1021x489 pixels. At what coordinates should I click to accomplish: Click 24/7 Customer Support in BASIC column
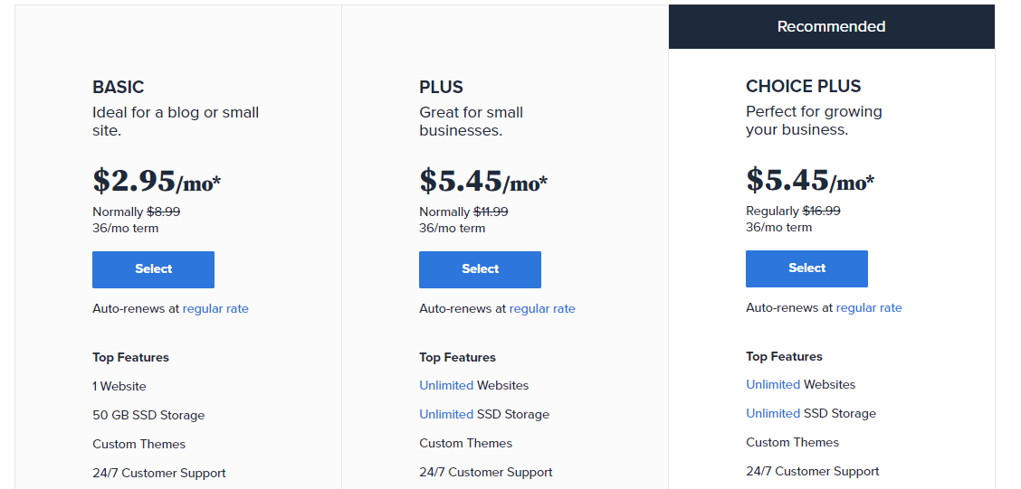(159, 474)
